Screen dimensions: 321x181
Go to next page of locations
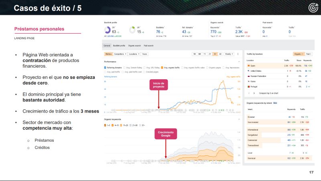[x=254, y=93]
